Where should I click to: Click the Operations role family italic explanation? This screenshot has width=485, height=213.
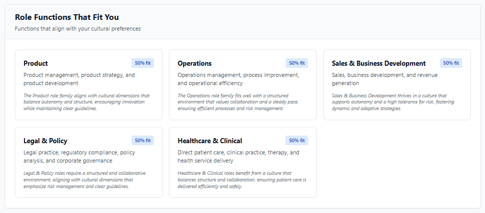pyautogui.click(x=240, y=102)
